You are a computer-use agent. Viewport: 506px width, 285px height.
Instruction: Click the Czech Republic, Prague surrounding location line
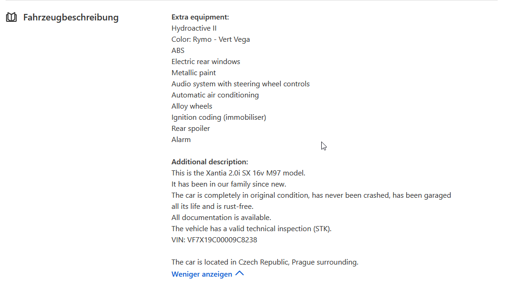click(x=265, y=262)
